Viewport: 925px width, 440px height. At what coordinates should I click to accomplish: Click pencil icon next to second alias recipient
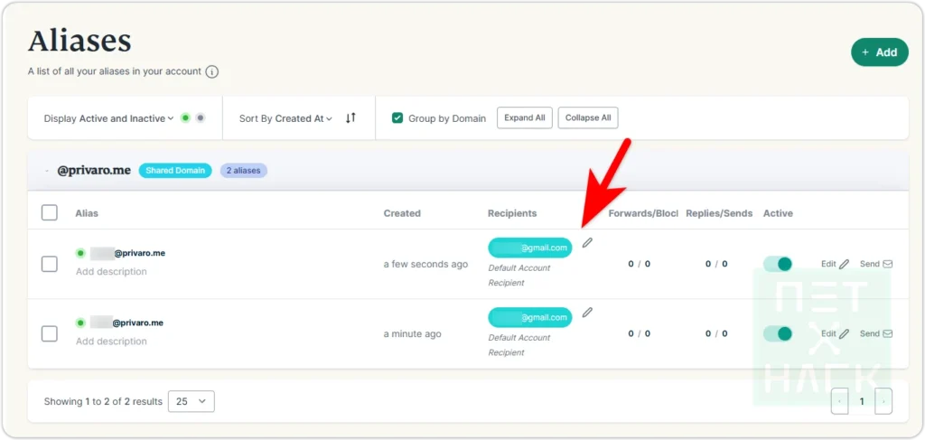point(587,312)
